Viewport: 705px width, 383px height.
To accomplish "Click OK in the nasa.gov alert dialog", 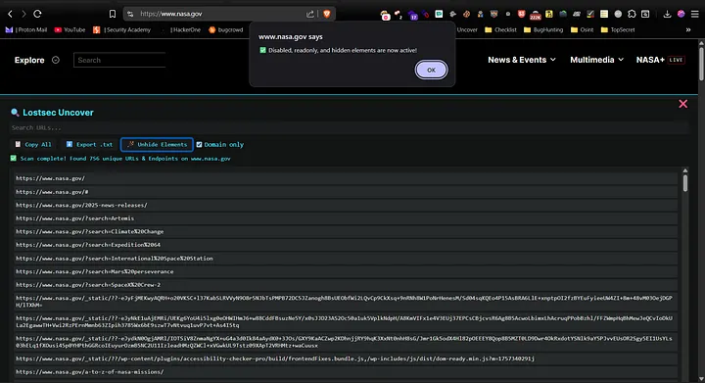I will pyautogui.click(x=431, y=70).
